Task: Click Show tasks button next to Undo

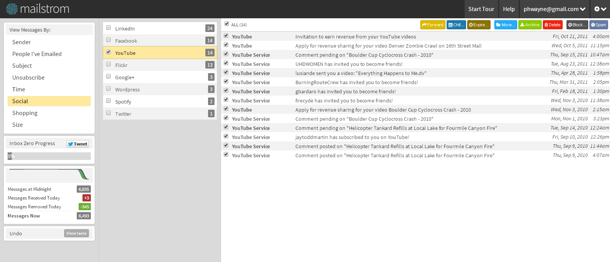Action: (x=76, y=233)
